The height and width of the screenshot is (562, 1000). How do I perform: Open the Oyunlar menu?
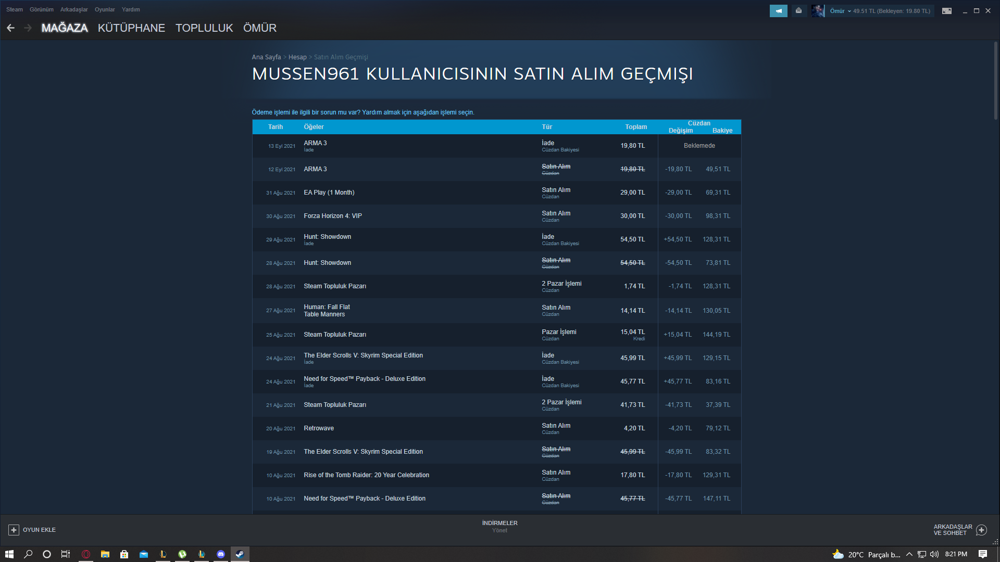[x=105, y=9]
